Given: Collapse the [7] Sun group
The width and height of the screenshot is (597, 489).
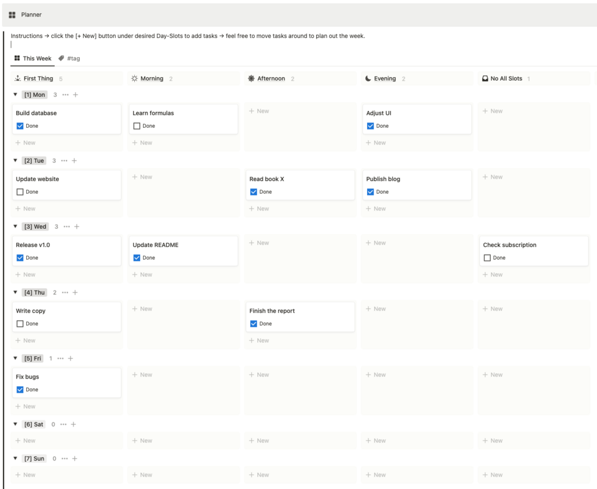Looking at the screenshot, I should tap(15, 459).
